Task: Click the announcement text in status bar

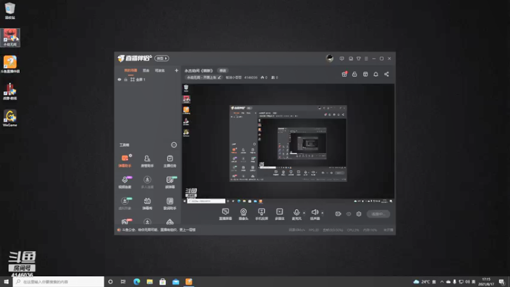Action: pos(159,230)
